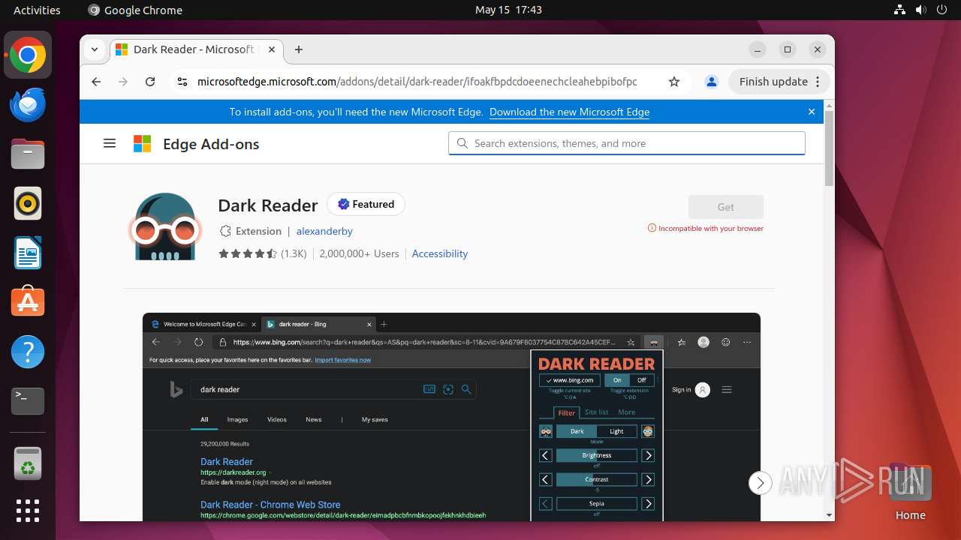
Task: Open the Chrome profile icon
Action: [712, 82]
